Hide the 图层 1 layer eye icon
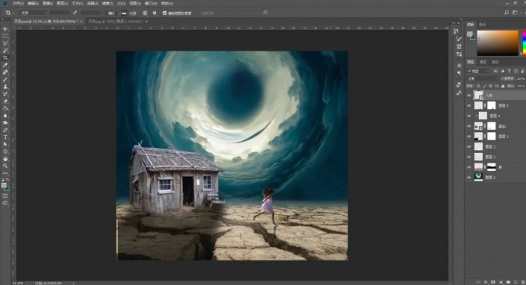The image size is (526, 285). 469,157
